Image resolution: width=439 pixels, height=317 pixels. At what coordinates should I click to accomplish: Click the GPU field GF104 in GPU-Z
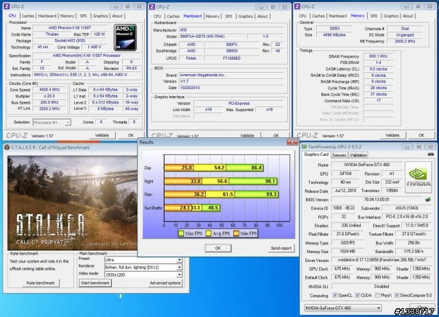[346, 174]
